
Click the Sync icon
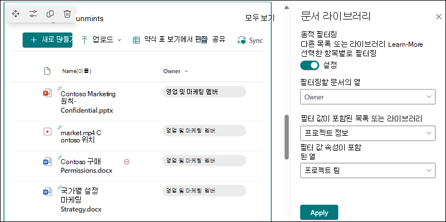[242, 41]
